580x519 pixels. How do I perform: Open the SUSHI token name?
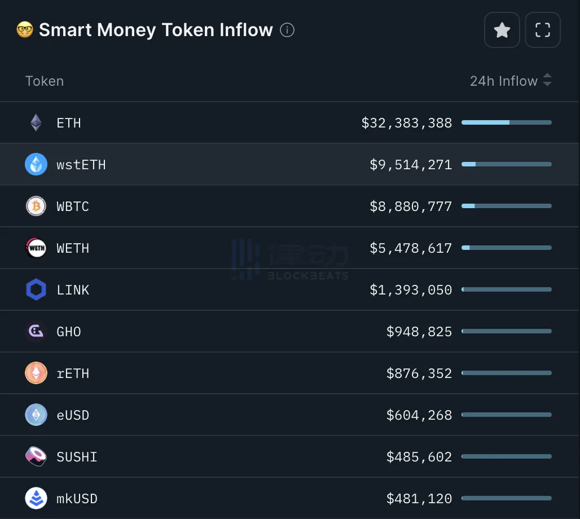point(77,456)
